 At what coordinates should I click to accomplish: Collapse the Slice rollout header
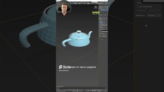(x=103, y=17)
